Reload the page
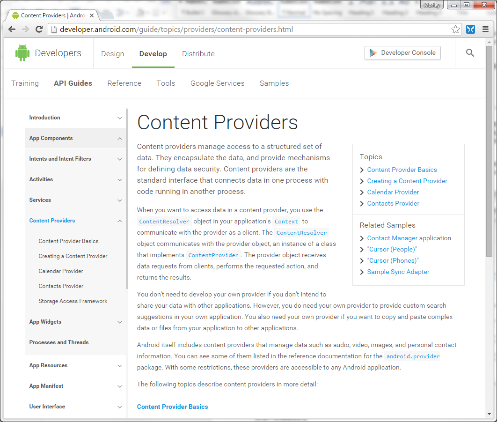This screenshot has width=497, height=422. (39, 29)
